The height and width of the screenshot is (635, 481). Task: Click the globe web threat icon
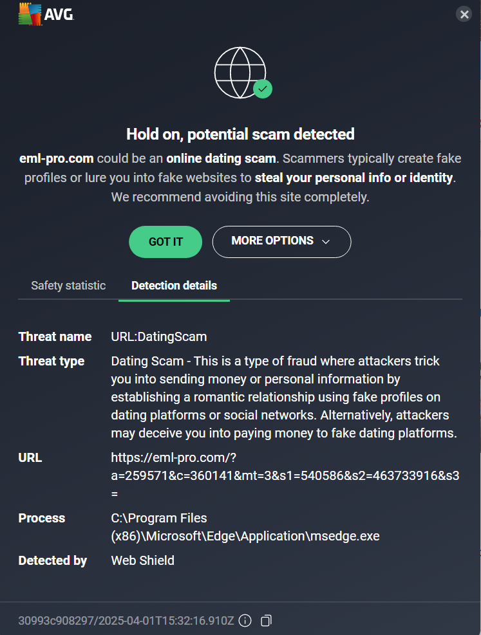click(x=238, y=73)
